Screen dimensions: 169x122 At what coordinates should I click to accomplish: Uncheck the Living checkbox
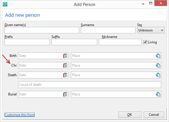click(145, 42)
